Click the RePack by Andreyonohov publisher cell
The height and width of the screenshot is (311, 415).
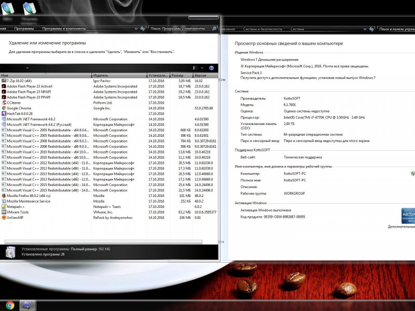tap(113, 218)
